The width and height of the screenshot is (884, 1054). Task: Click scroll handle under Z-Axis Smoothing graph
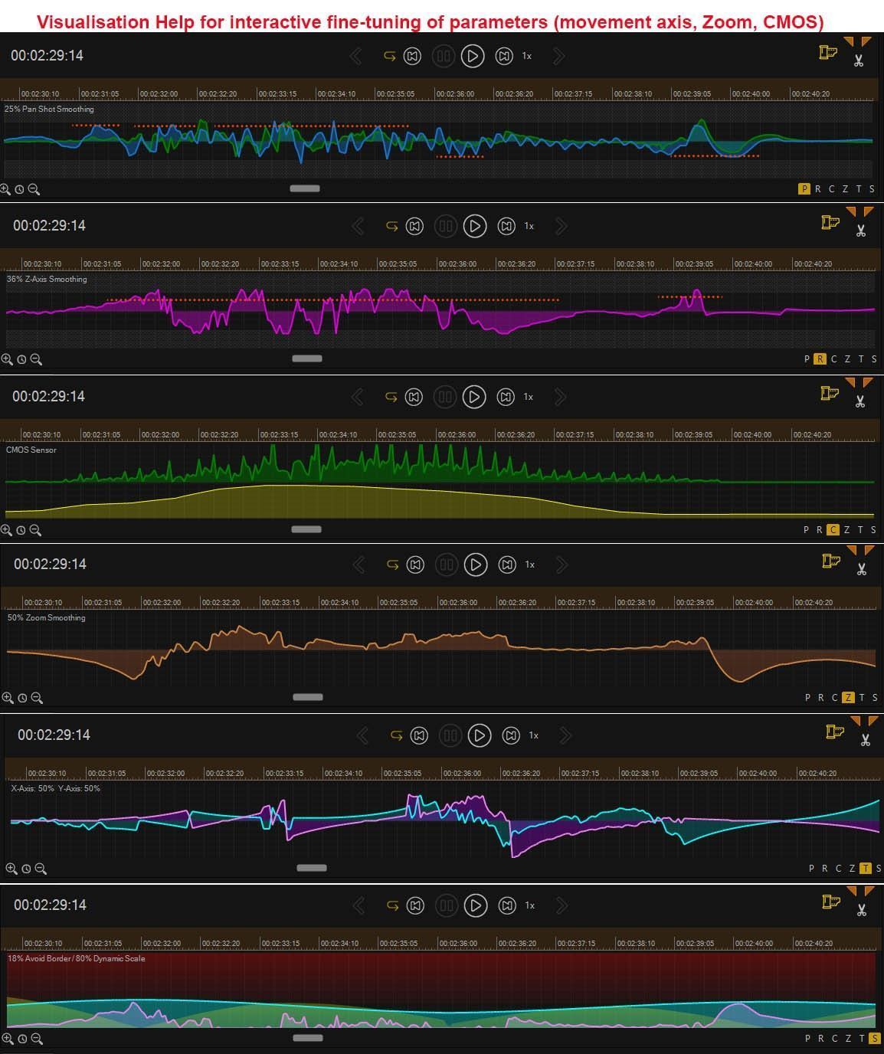(307, 358)
